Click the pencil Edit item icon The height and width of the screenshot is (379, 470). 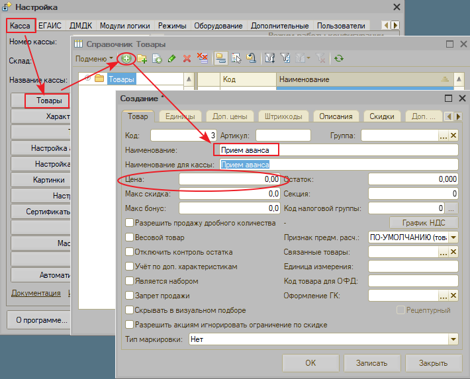(171, 58)
